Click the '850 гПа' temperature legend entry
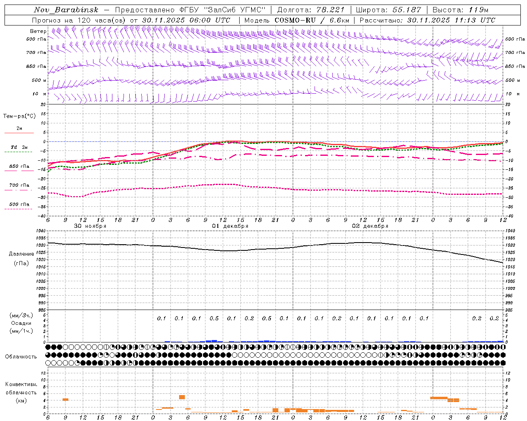 tap(19, 167)
